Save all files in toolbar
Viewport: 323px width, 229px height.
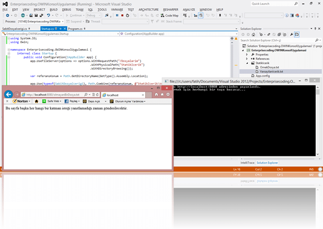click(x=41, y=15)
